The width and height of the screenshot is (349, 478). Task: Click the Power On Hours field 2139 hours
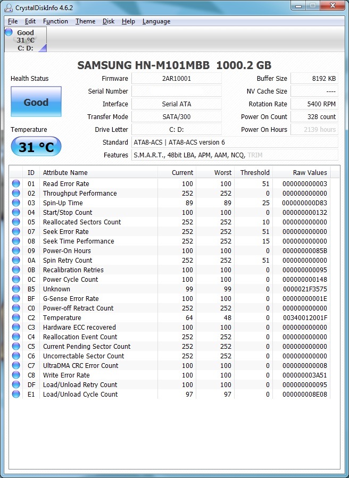click(x=314, y=130)
